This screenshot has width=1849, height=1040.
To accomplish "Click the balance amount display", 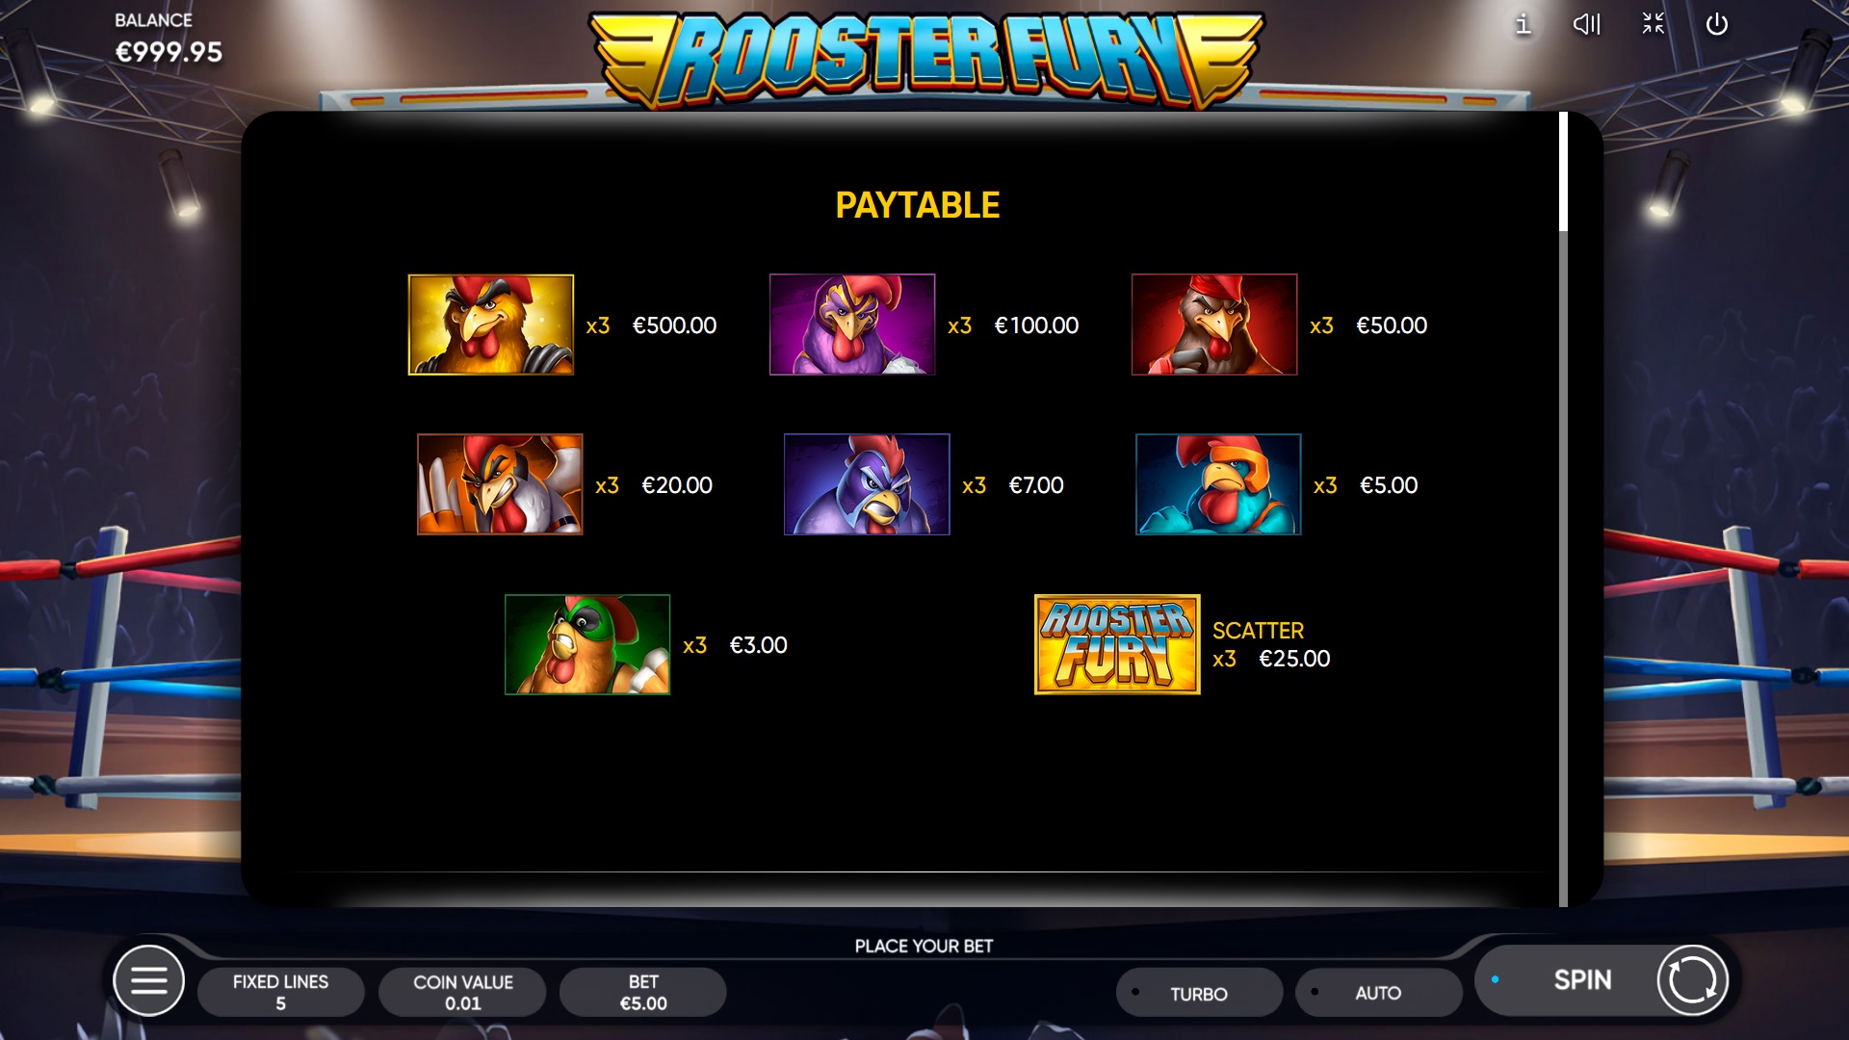I will coord(169,52).
